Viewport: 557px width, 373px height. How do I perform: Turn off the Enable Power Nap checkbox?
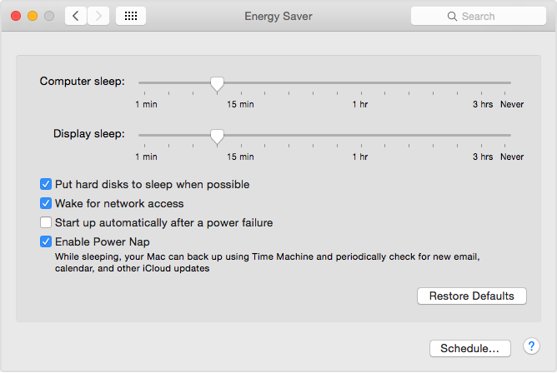[46, 241]
